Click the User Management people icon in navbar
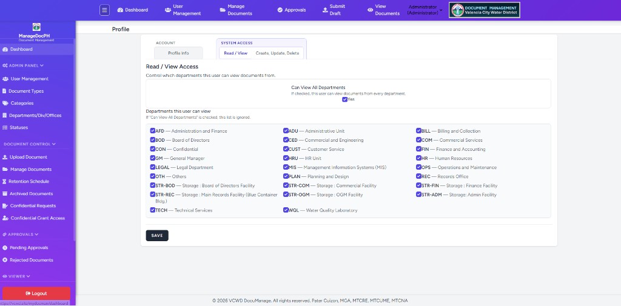This screenshot has width=621, height=306. click(168, 10)
